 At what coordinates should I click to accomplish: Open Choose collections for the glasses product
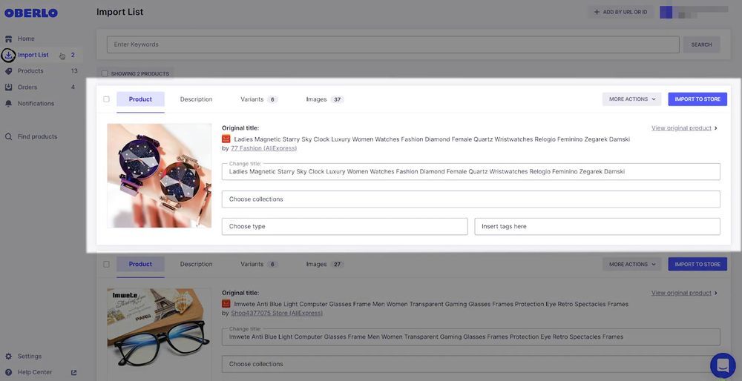(471, 364)
